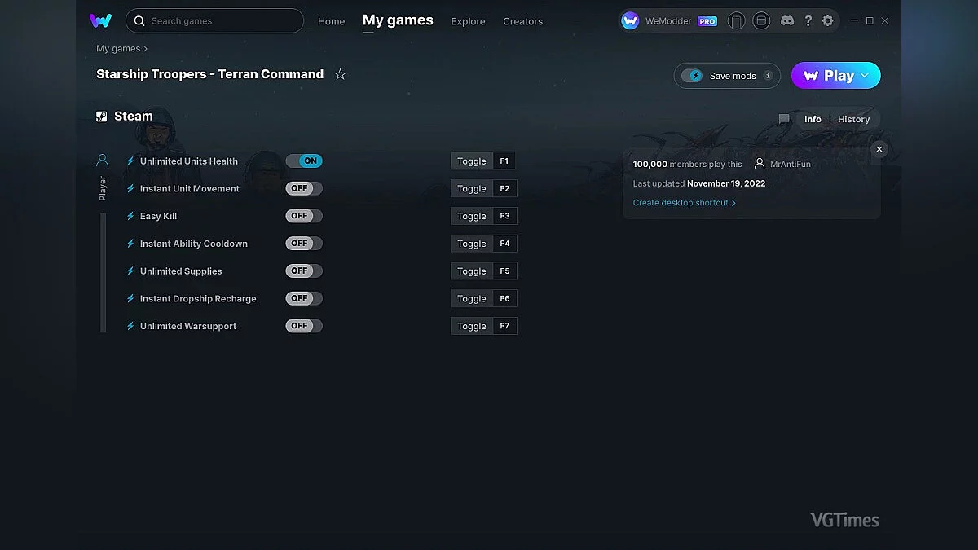The height and width of the screenshot is (550, 978).
Task: Click the Last updated November 19, 2022 text
Action: click(x=699, y=183)
